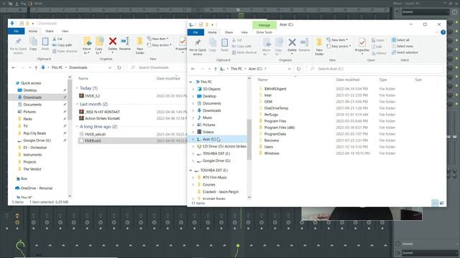The width and height of the screenshot is (460, 258).
Task: Click Invert selection in the Acer (C:) ribbon
Action: click(405, 52)
